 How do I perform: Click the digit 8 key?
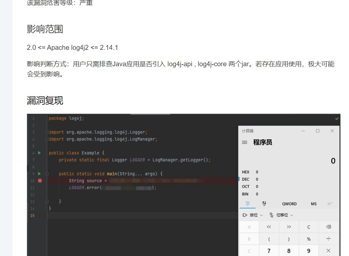tap(289, 251)
